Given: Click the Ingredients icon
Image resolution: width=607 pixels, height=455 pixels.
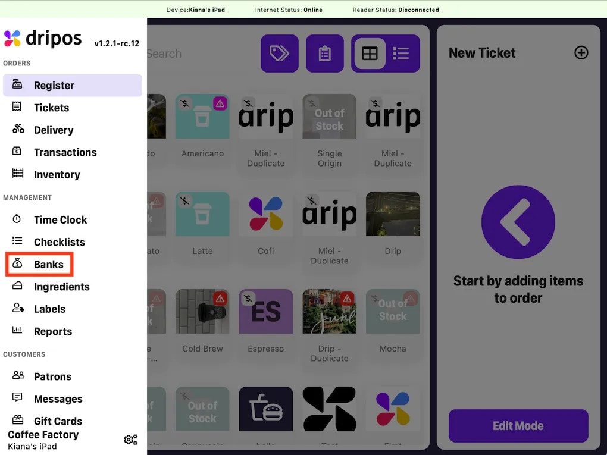Looking at the screenshot, I should (17, 285).
